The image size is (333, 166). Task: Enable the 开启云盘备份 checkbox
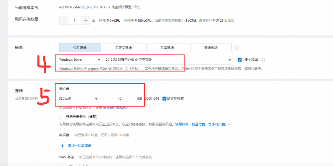(61, 117)
